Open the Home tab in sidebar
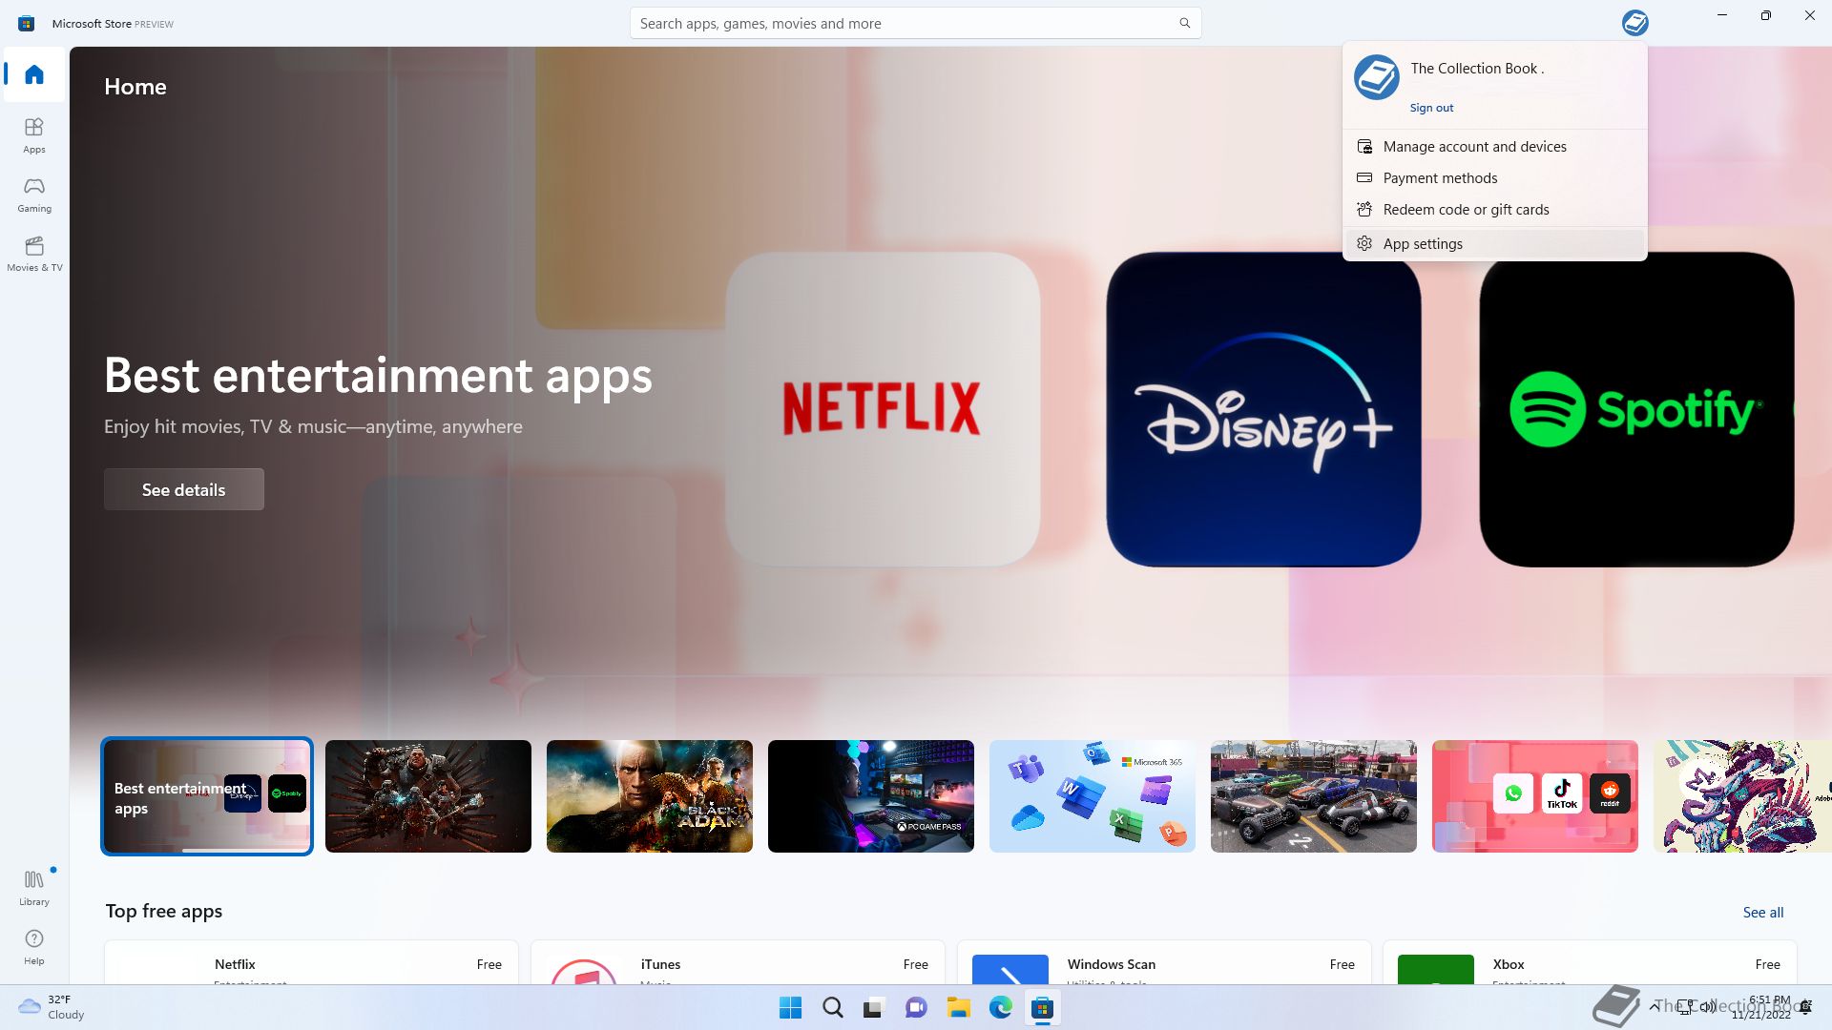Image resolution: width=1832 pixels, height=1030 pixels. (34, 74)
